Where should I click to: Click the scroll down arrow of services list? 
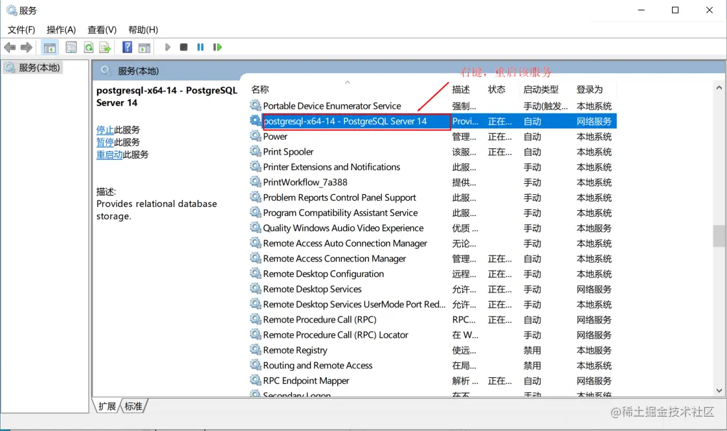click(719, 391)
